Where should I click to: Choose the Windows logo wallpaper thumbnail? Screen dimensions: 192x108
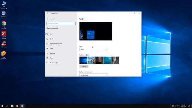click(83, 60)
